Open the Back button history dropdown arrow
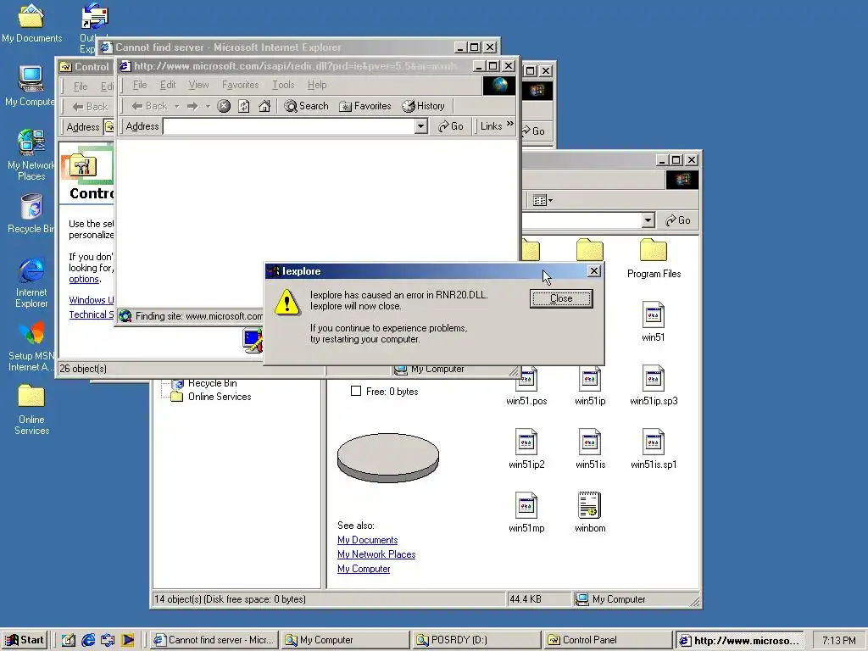This screenshot has height=651, width=868. pos(176,106)
